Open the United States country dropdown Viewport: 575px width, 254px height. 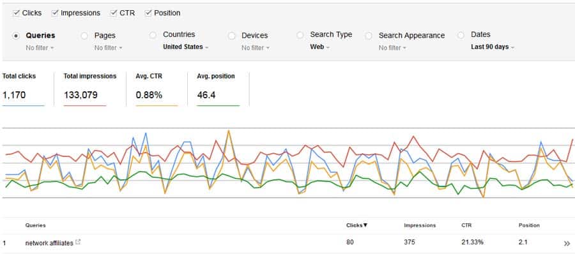coord(185,47)
